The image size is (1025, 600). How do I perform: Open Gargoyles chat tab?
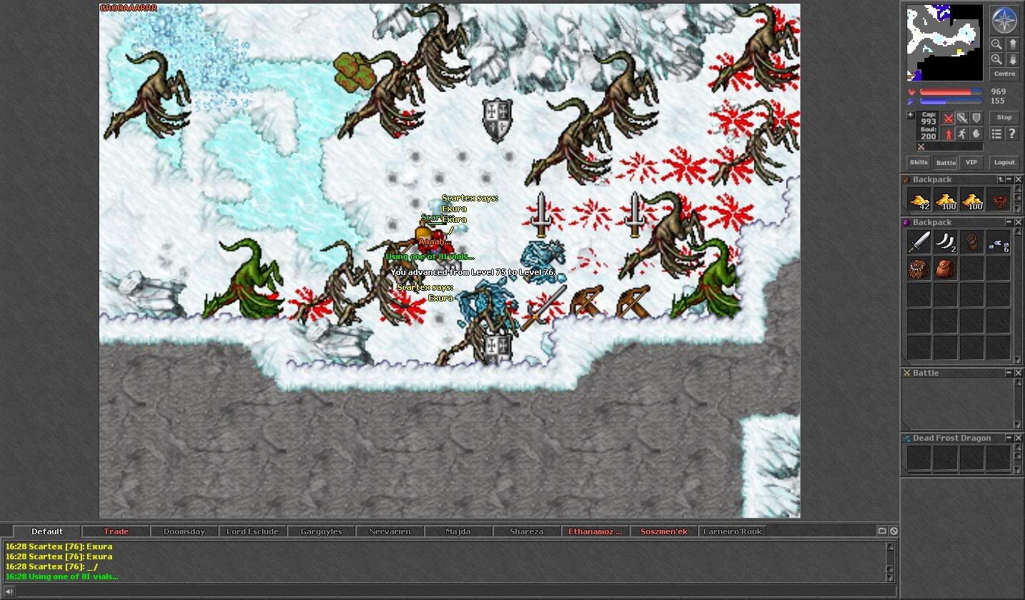point(321,531)
